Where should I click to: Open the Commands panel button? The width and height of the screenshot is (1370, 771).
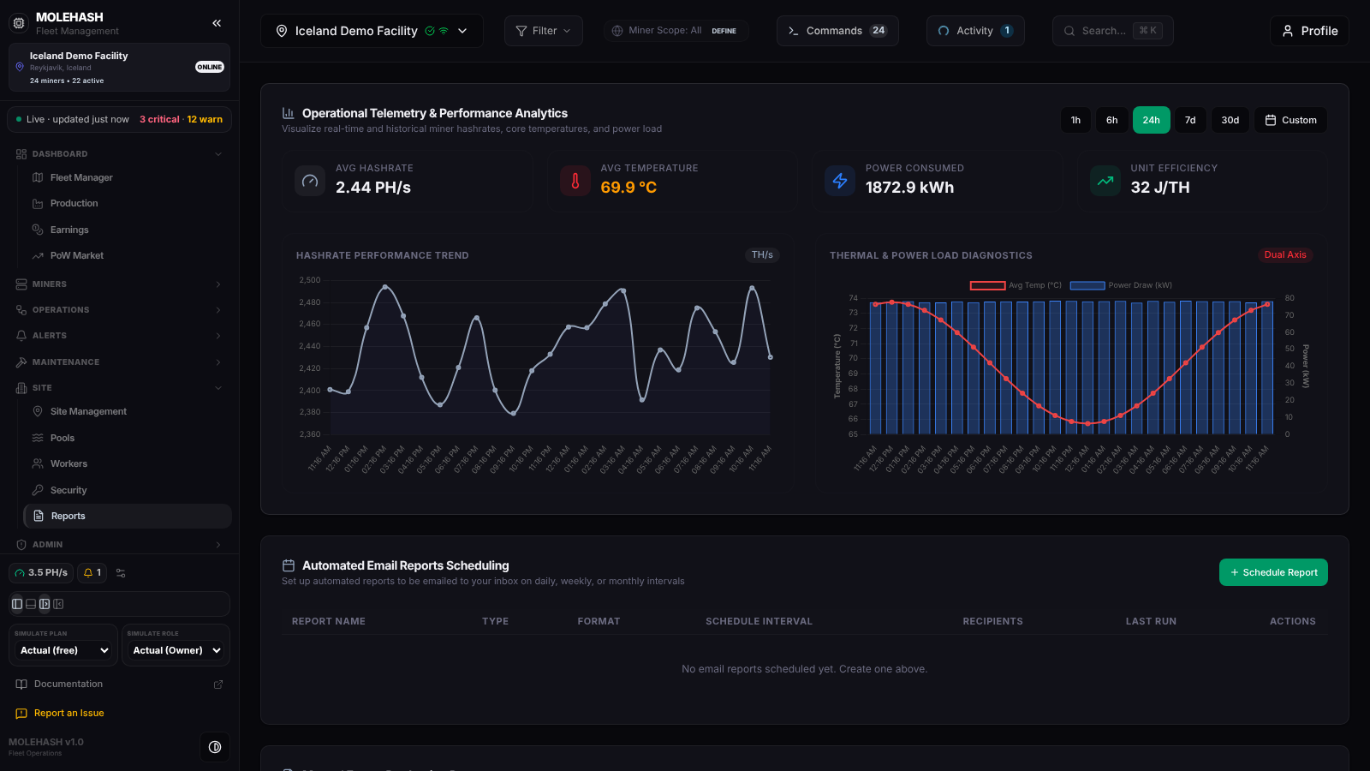tap(837, 31)
